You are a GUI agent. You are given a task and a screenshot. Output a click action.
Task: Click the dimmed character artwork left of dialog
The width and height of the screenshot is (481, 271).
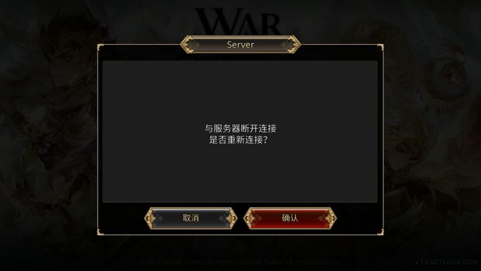pyautogui.click(x=49, y=123)
